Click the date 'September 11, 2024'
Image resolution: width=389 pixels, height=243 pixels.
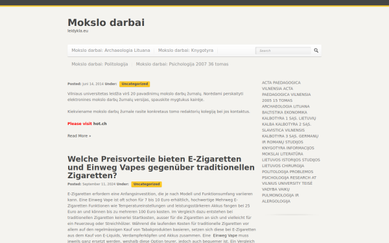click(x=99, y=184)
